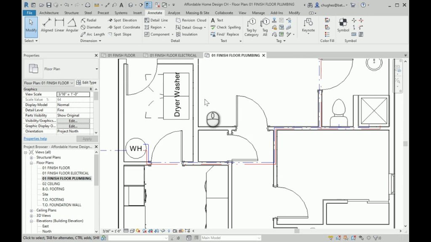
Task: Select the Aligned dimension tool
Action: [47, 26]
